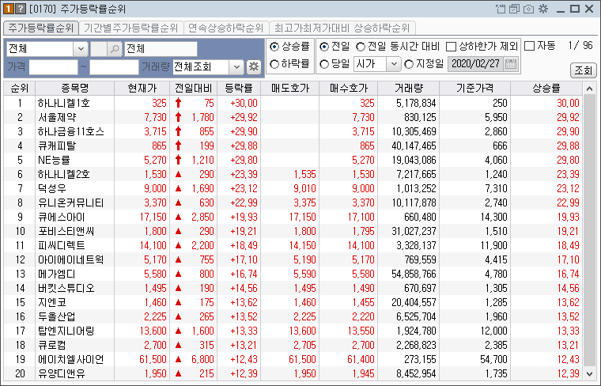The height and width of the screenshot is (386, 601).
Task: Sort by the 거래량 column header
Action: click(x=409, y=88)
